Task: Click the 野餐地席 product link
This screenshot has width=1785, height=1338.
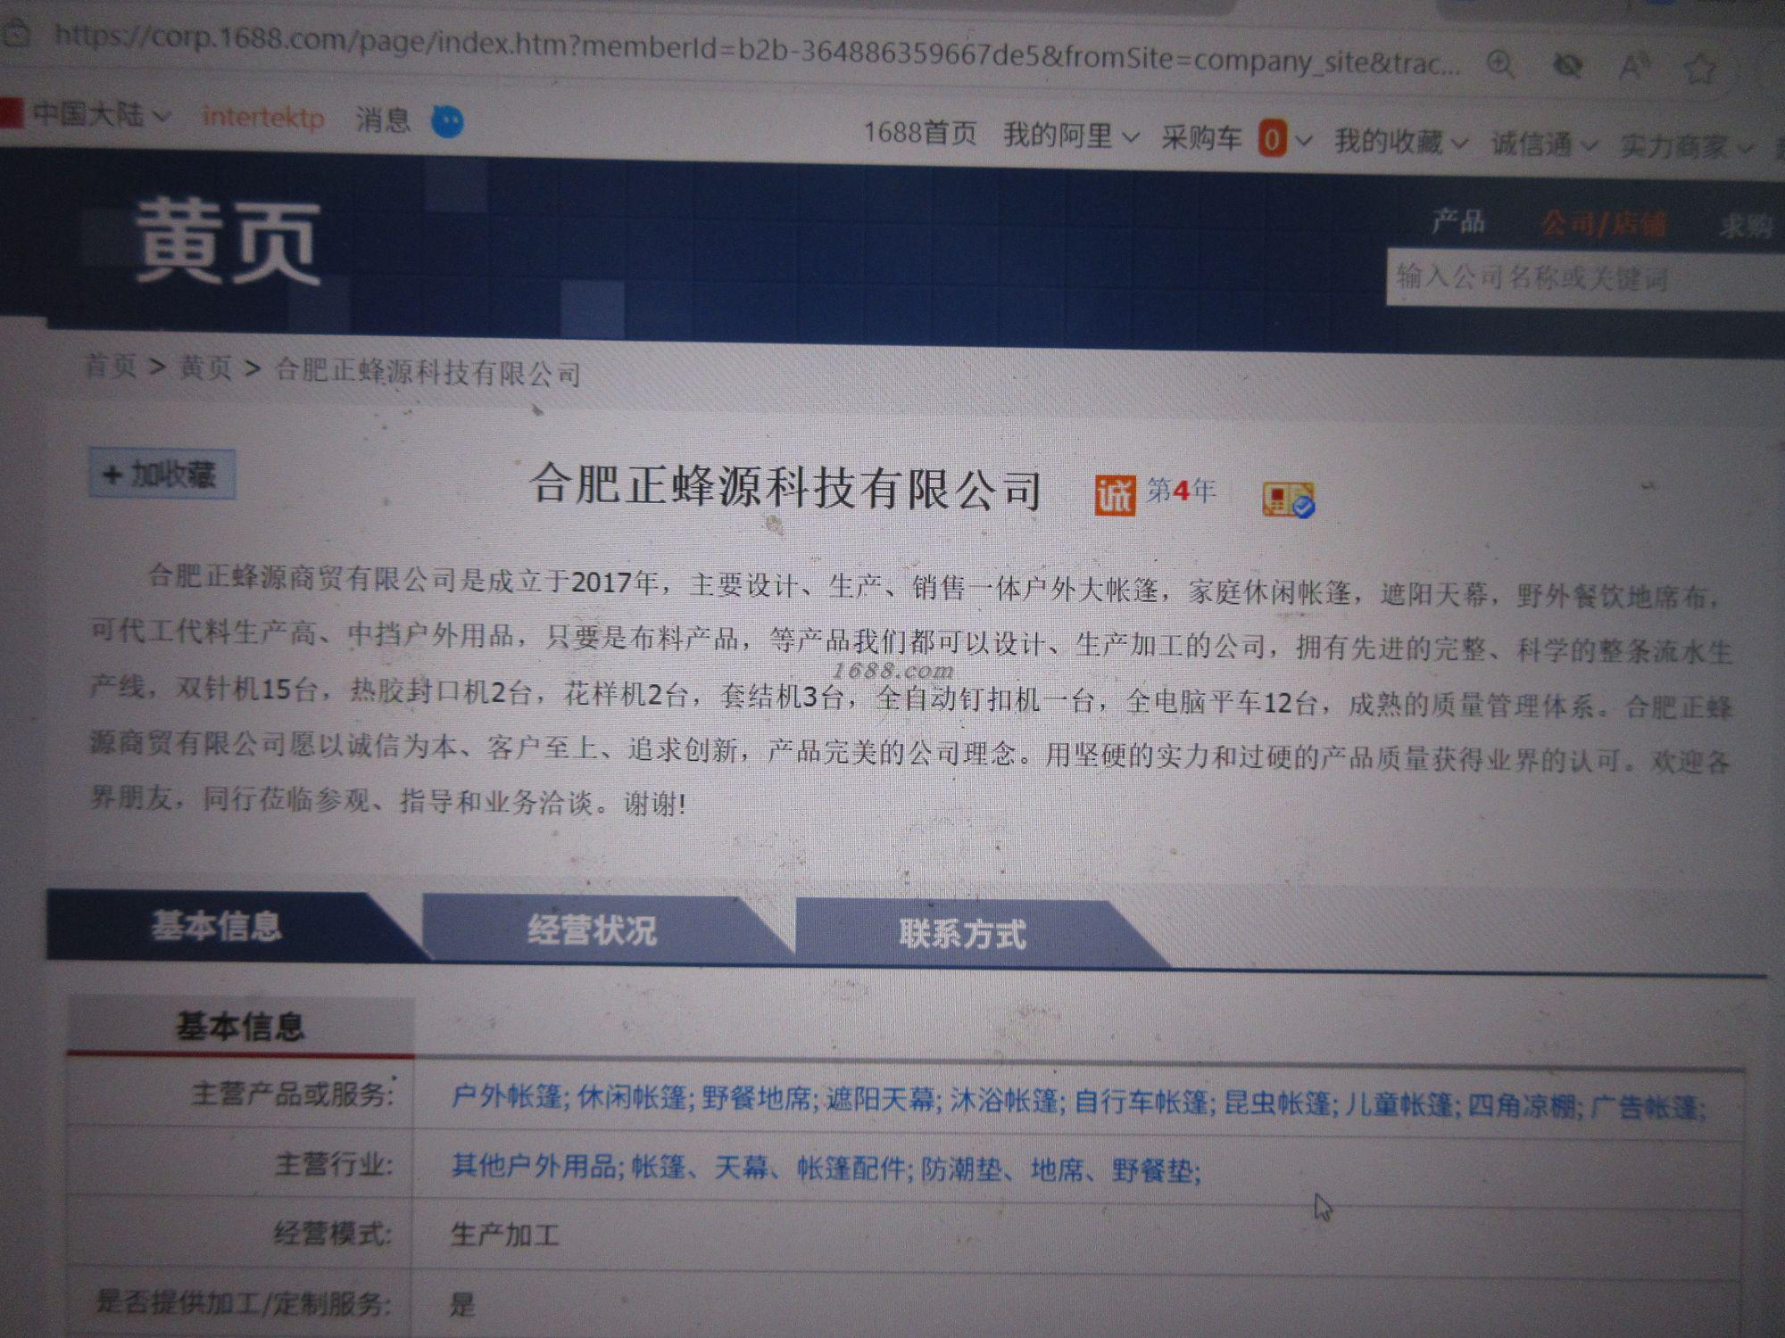Action: [755, 1099]
